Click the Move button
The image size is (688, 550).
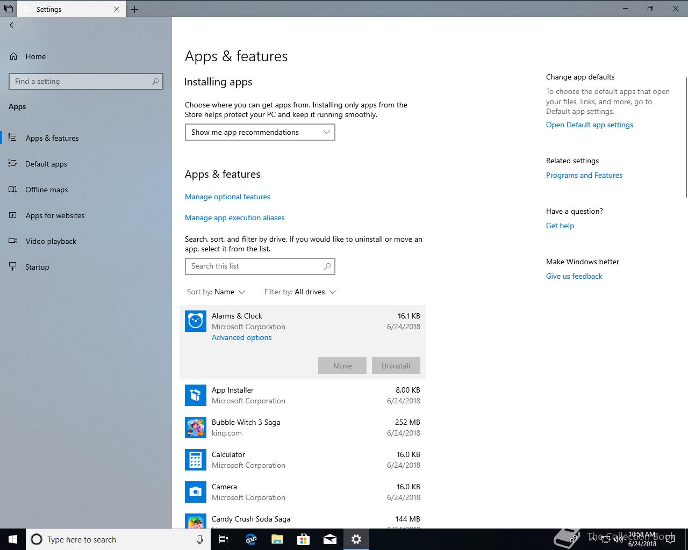pyautogui.click(x=342, y=366)
